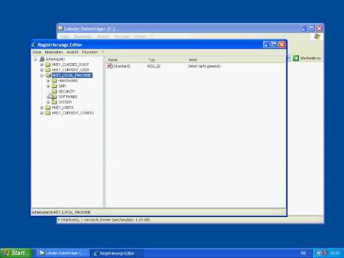
Task: Click the red system tray icon
Action: 325,253
